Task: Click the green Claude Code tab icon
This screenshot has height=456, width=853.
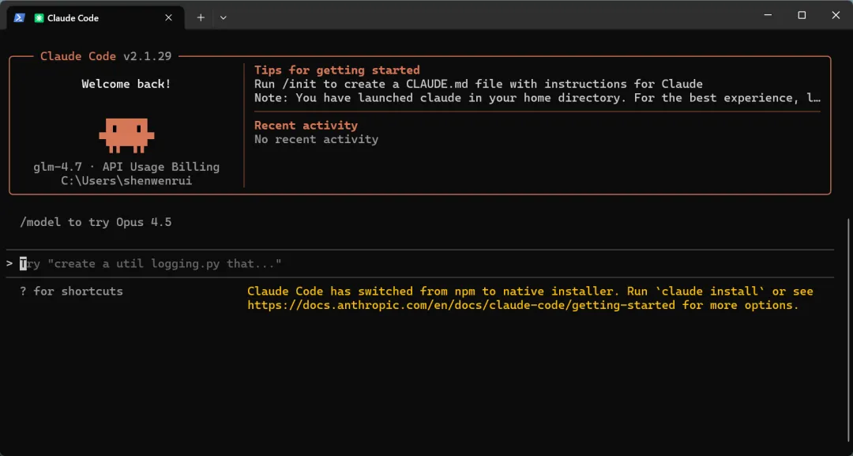Action: [x=39, y=18]
